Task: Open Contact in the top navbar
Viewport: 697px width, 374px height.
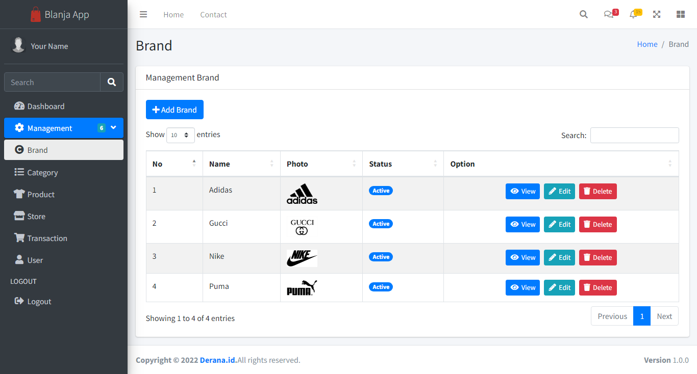Action: click(x=213, y=14)
